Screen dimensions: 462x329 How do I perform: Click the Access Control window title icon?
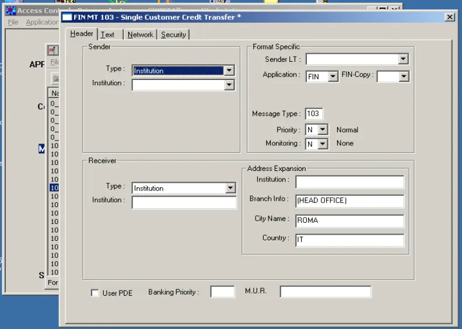(x=10, y=10)
